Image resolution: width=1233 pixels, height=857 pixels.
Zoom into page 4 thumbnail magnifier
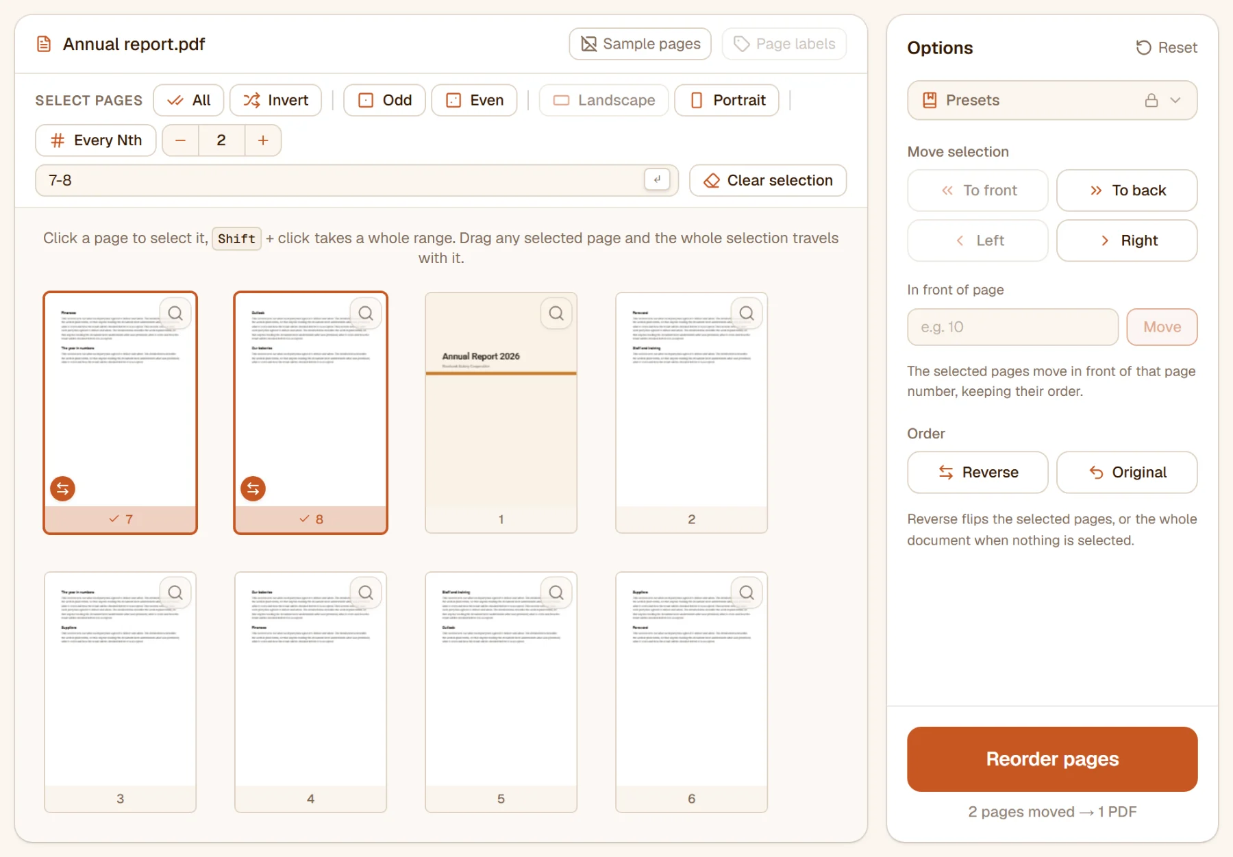click(366, 593)
